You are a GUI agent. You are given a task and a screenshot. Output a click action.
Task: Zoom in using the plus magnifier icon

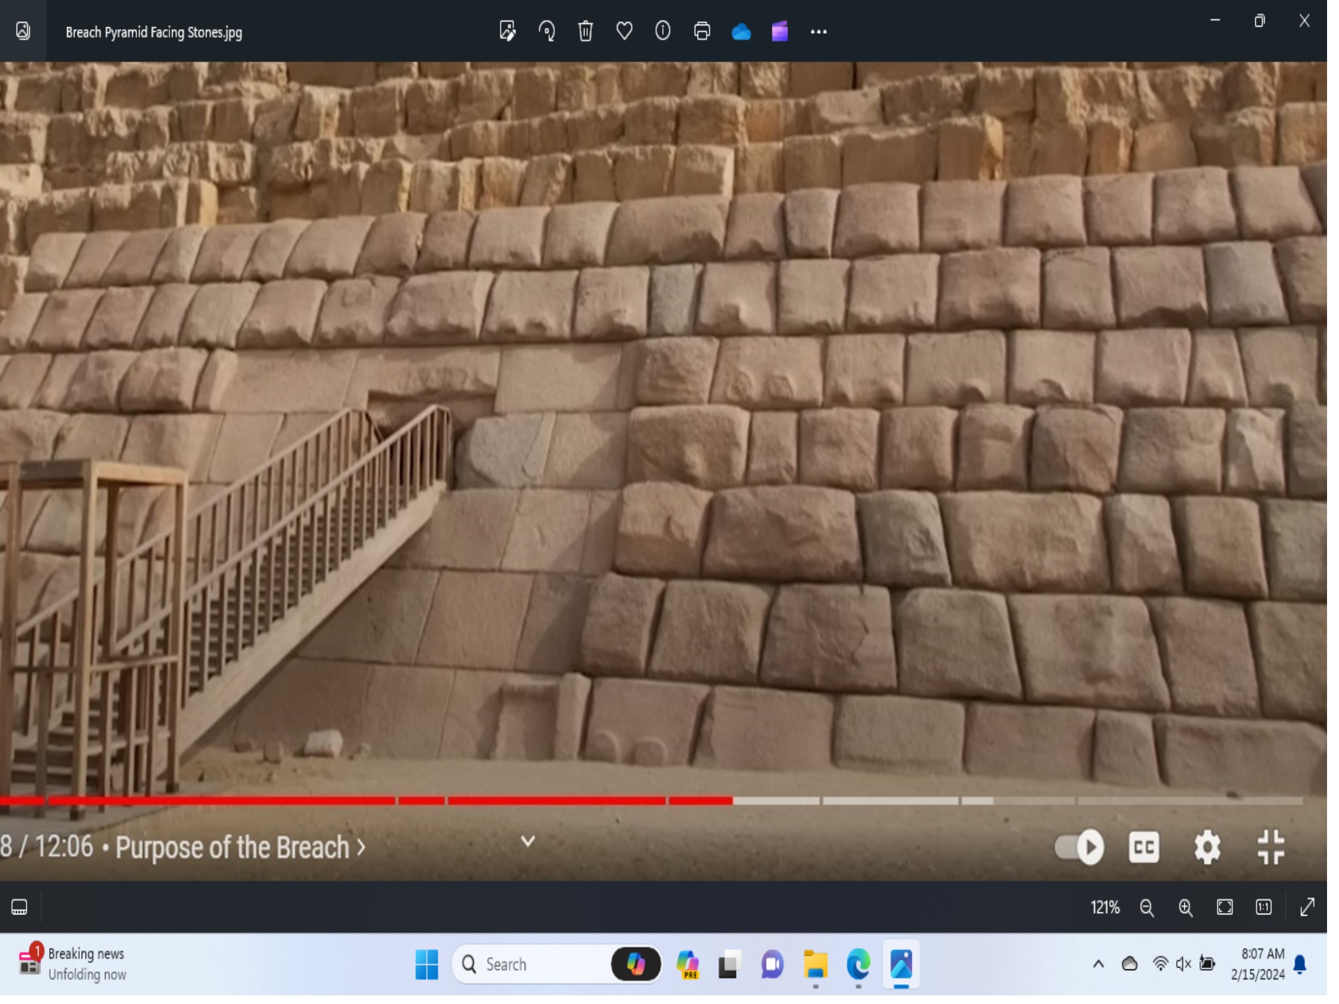tap(1196, 915)
